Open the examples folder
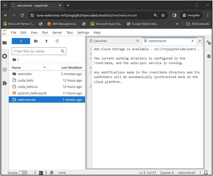This screenshot has width=213, height=176. tap(47, 74)
